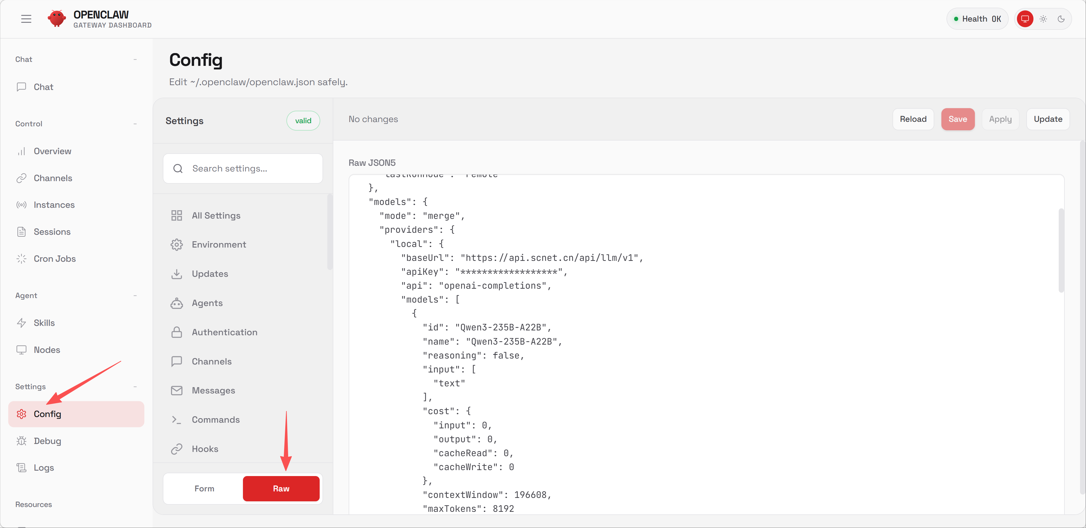Screen dimensions: 1086x528
Task: Open the Skills lightning bolt icon
Action: (x=22, y=323)
